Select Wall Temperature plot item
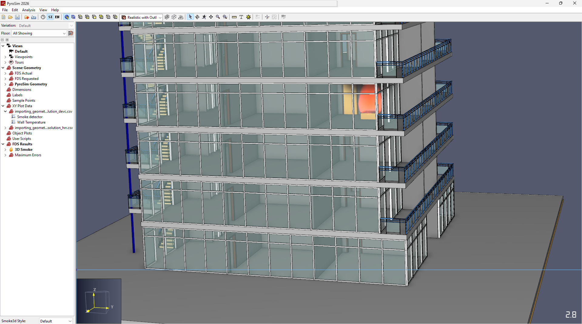 [31, 122]
